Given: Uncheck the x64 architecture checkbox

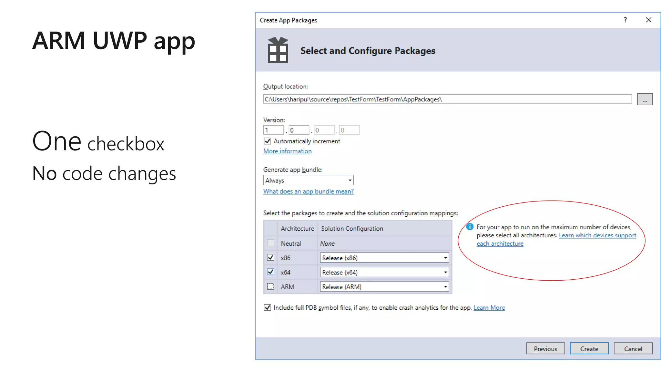Looking at the screenshot, I should pyautogui.click(x=270, y=272).
